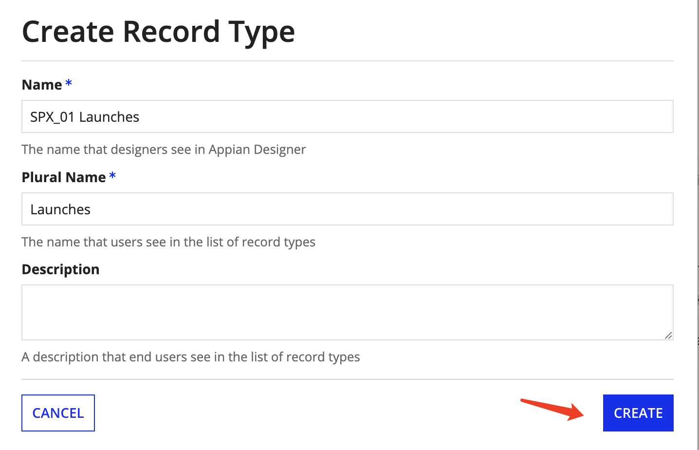Focus the Name field containing SPX_01 Launches

(347, 116)
